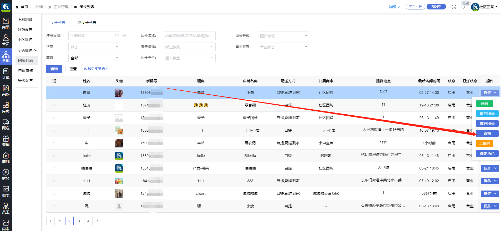
Task: Click the 知识库 button
Action: tap(436, 7)
